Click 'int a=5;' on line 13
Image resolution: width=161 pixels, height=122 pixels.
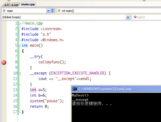pos(38,90)
